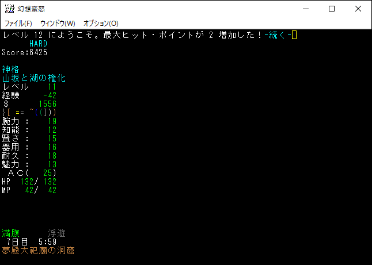Click the HARD difficulty label
This screenshot has width=372, height=265.
tap(38, 44)
